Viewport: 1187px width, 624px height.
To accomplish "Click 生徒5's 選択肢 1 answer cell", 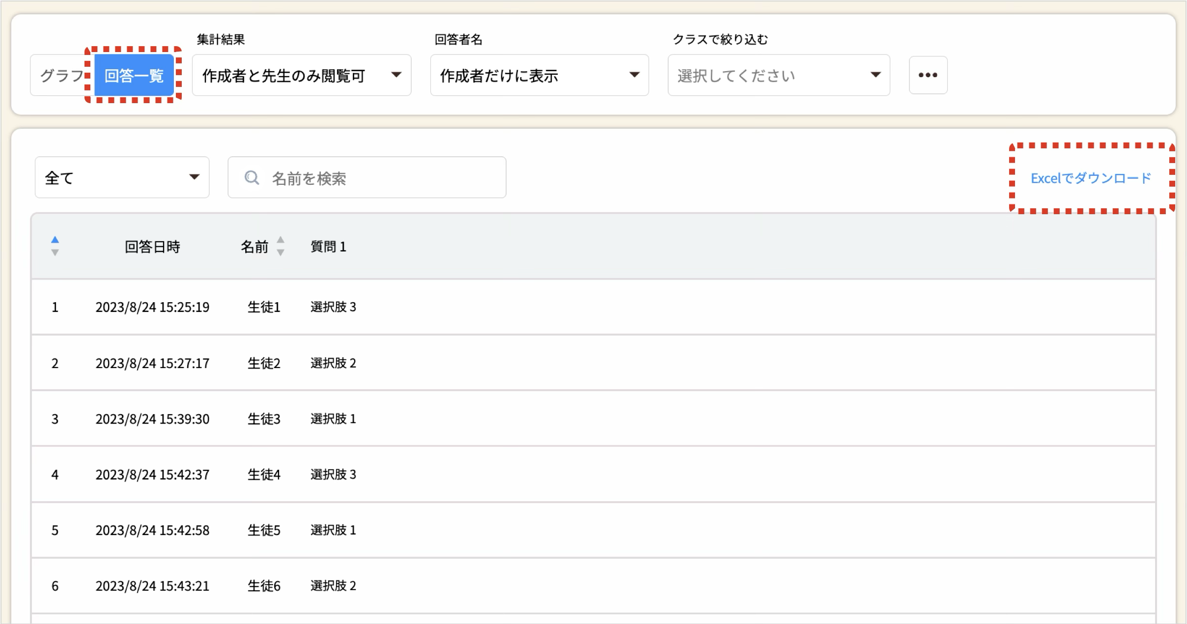I will click(333, 530).
